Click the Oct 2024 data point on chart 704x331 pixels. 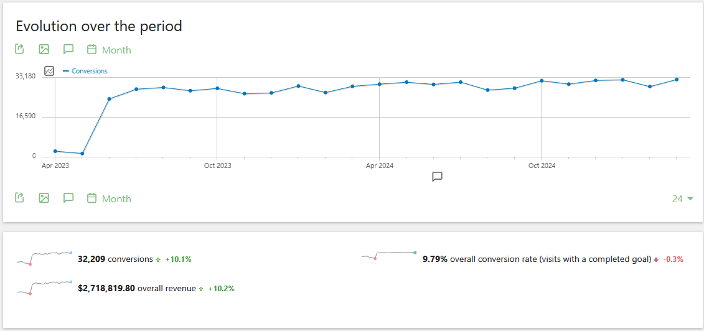(x=542, y=81)
